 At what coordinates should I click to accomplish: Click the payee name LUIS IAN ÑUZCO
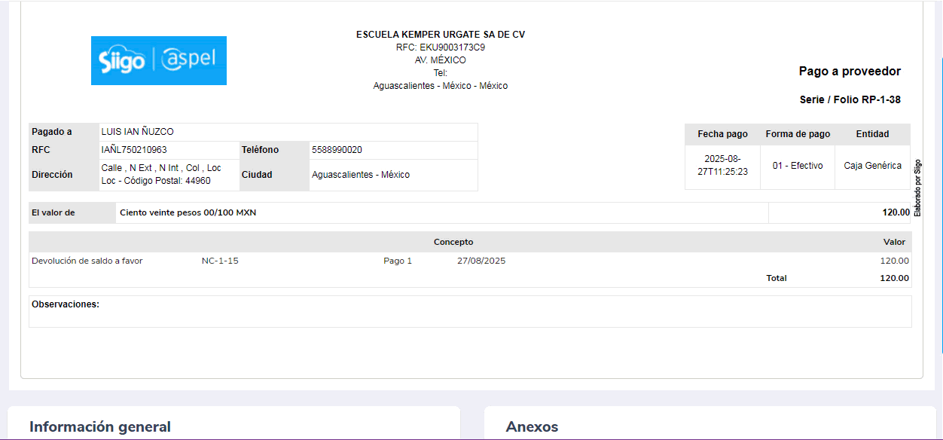[x=138, y=132]
